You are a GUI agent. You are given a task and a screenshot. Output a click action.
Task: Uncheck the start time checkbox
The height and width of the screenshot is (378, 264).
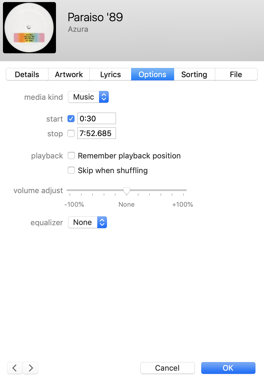[x=71, y=119]
